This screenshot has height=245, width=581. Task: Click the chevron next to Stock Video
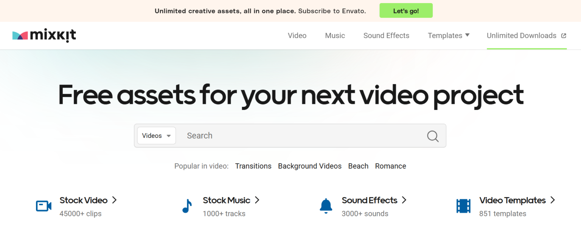[114, 200]
